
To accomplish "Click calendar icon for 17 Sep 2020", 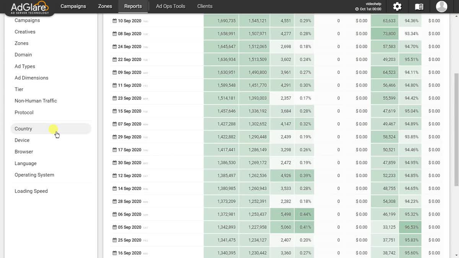I will [115, 150].
